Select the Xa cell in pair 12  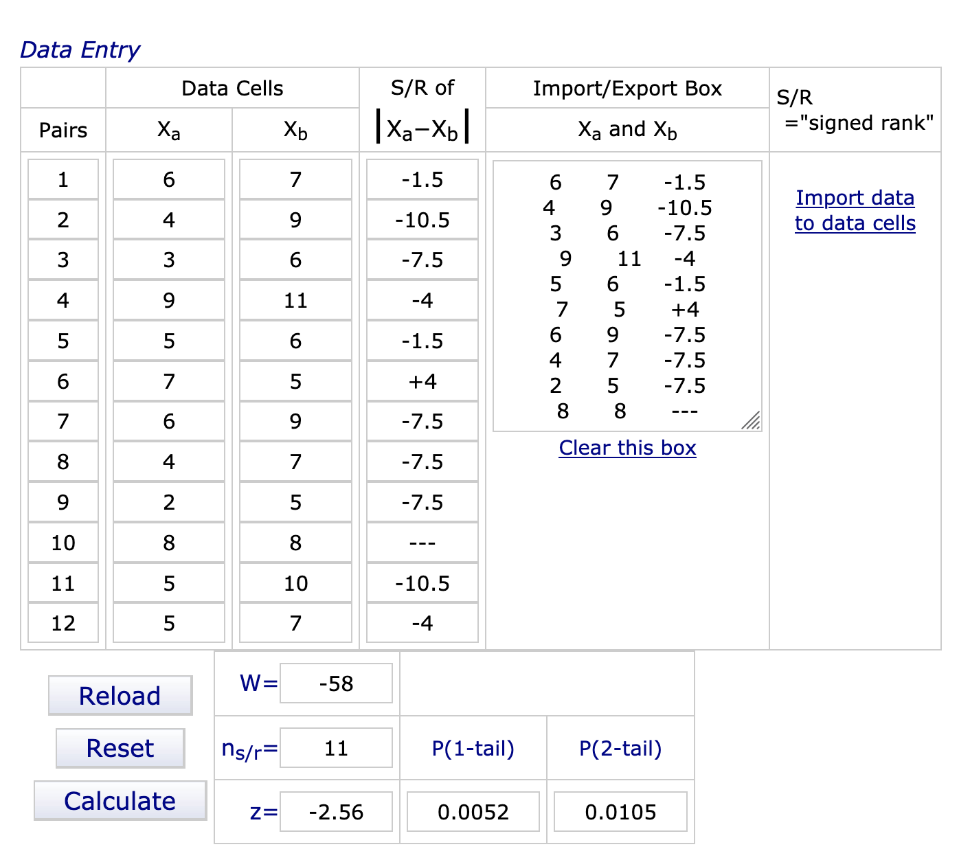169,624
